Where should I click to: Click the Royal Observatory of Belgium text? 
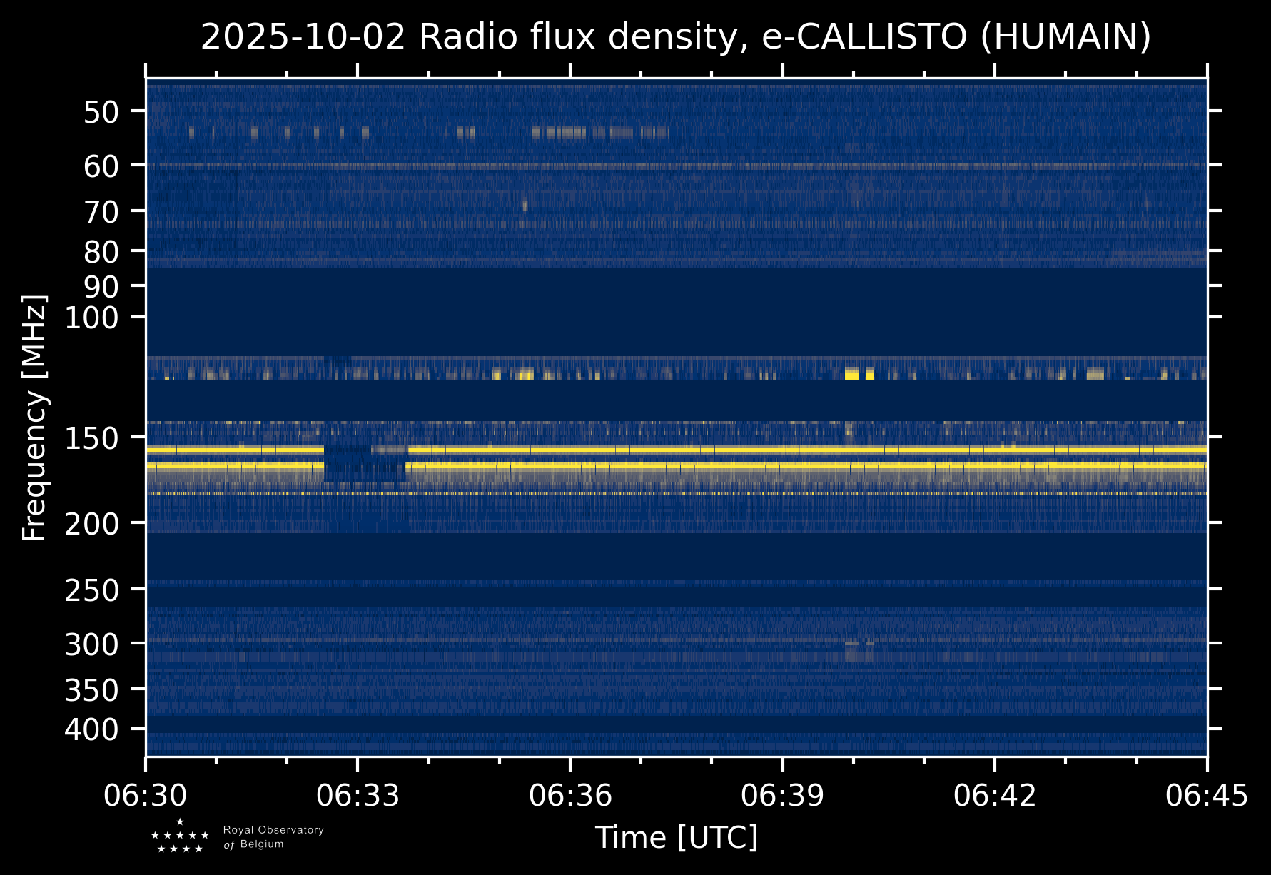pos(273,836)
